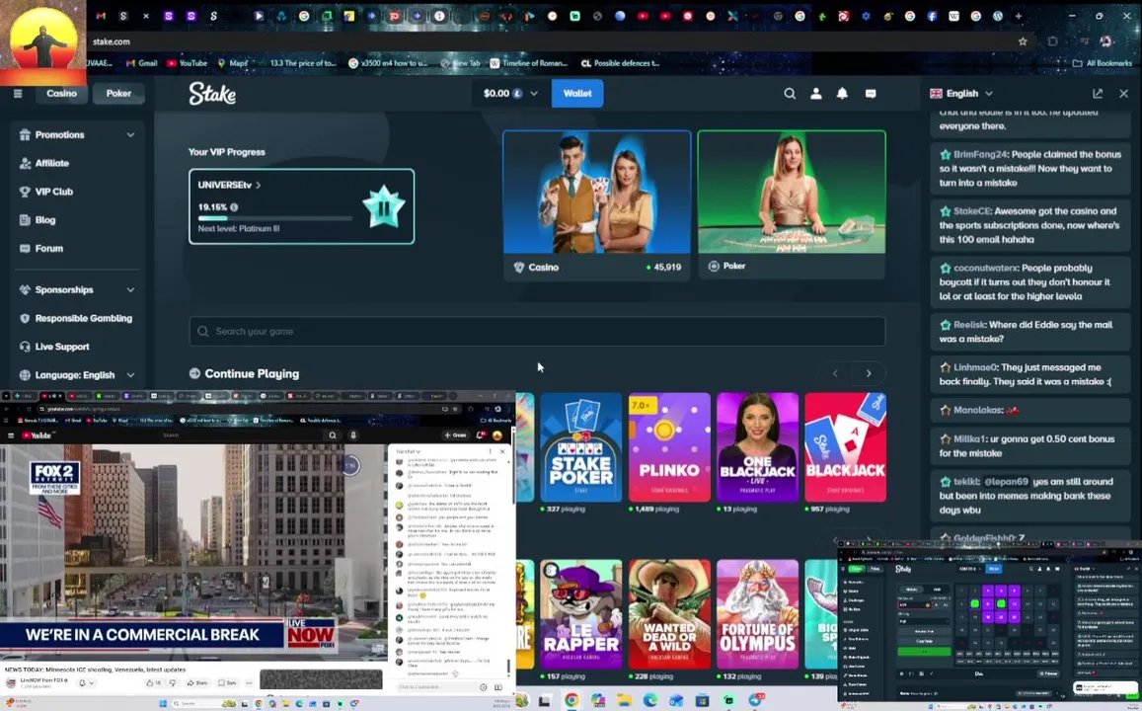Open the notifications bell
1142x711 pixels.
842,93
